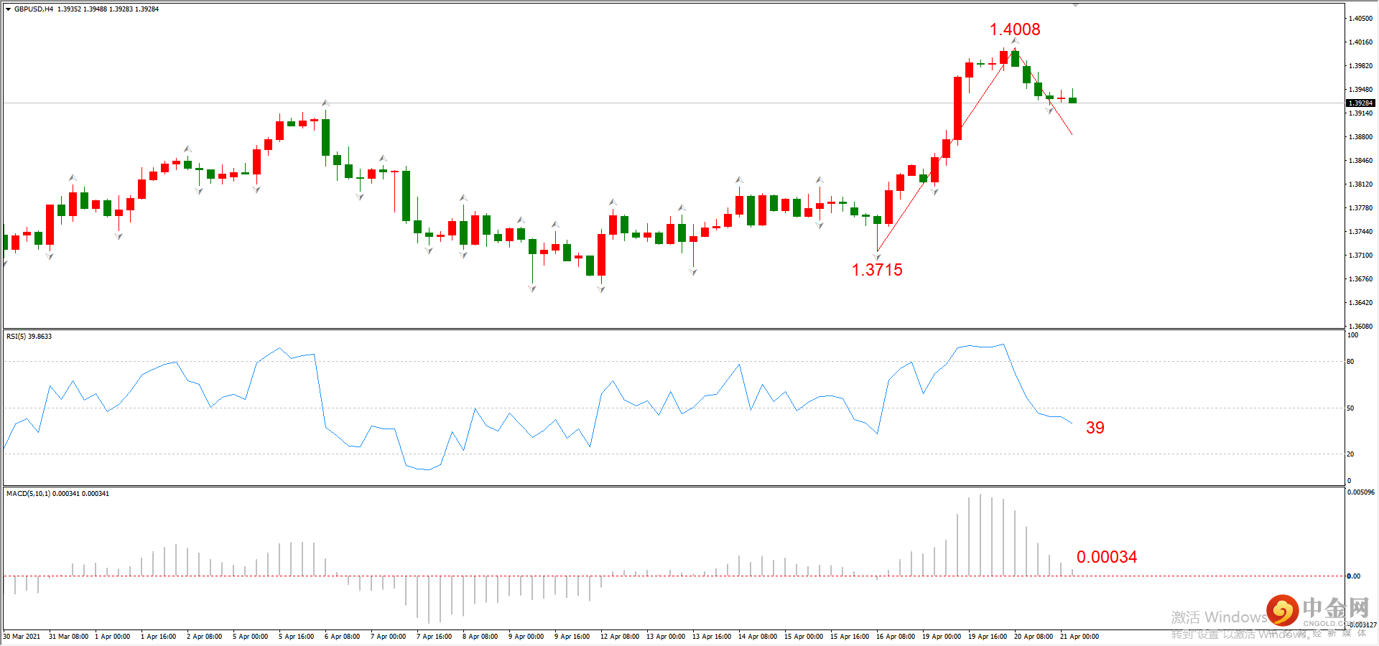1379x646 pixels.
Task: Select the 1.4008 high price label
Action: pos(1015,29)
